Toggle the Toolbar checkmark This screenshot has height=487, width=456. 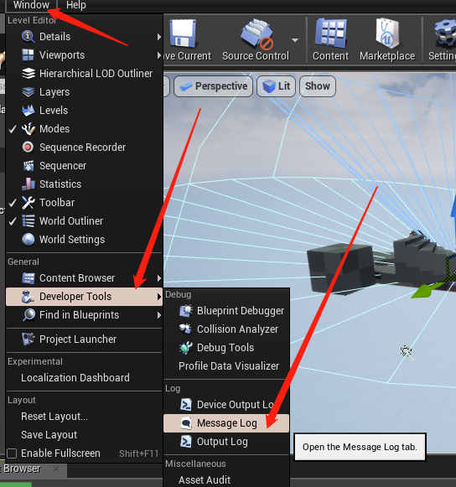13,203
